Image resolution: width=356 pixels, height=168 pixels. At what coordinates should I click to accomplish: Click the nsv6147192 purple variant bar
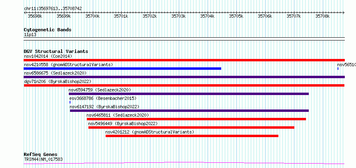(189, 111)
